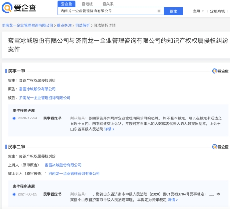This screenshot has width=230, height=209.
Task: Click the date 2021-03-25
Action: click(x=27, y=194)
